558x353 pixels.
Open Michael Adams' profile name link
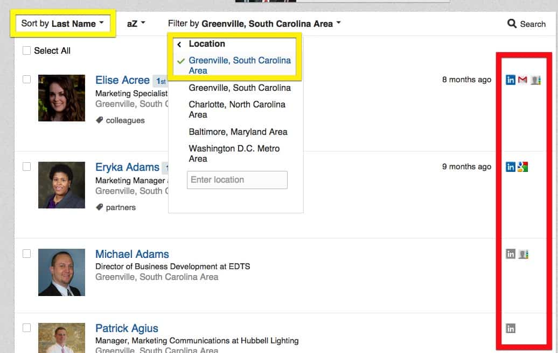coord(132,254)
